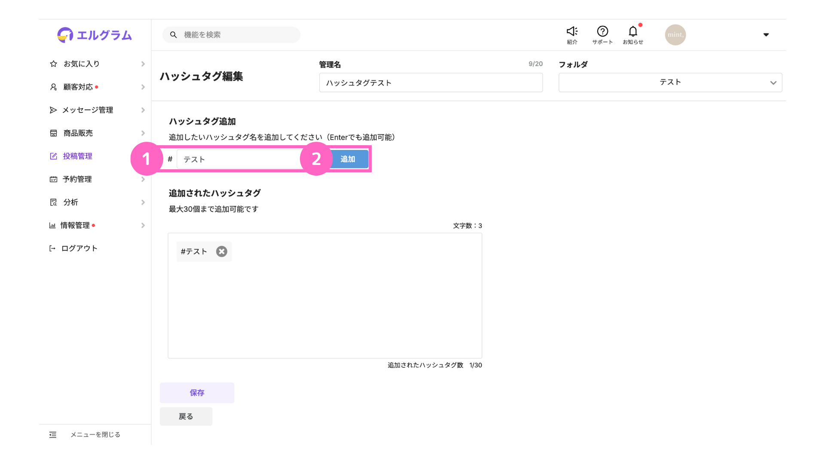Click the #テスト hashtag label
Image resolution: width=825 pixels, height=464 pixels.
click(x=194, y=251)
